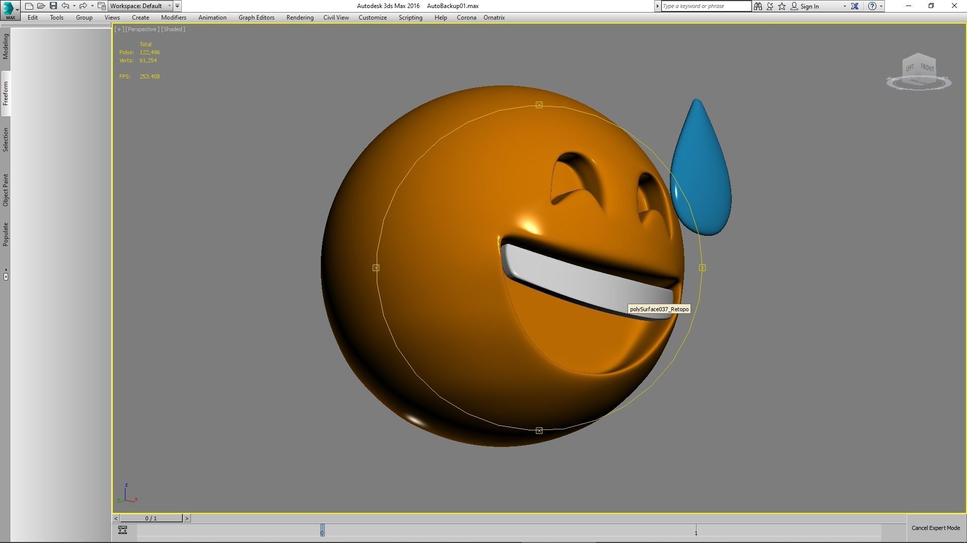Open Help with the question mark icon

(872, 6)
